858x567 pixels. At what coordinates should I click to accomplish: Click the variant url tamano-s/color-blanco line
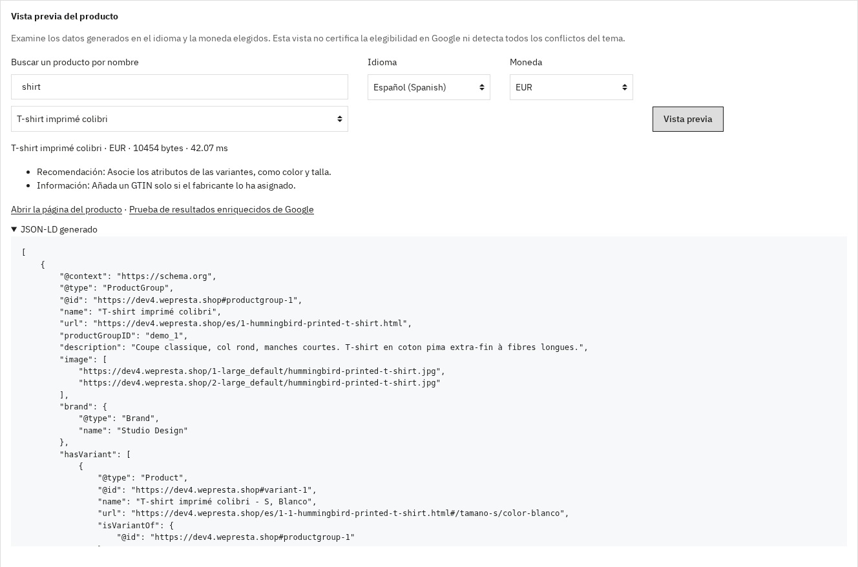point(333,513)
